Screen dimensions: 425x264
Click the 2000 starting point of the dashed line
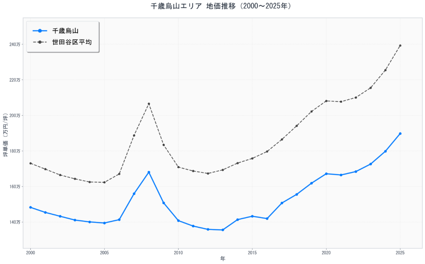point(30,163)
